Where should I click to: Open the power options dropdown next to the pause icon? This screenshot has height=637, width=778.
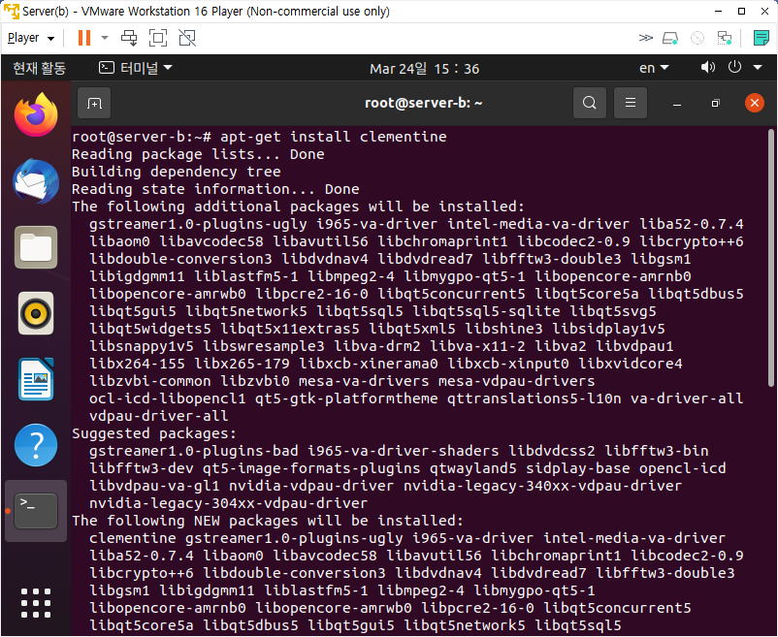105,38
